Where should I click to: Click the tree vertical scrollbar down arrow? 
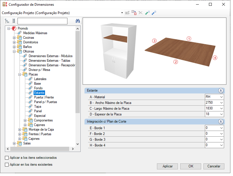point(77,144)
